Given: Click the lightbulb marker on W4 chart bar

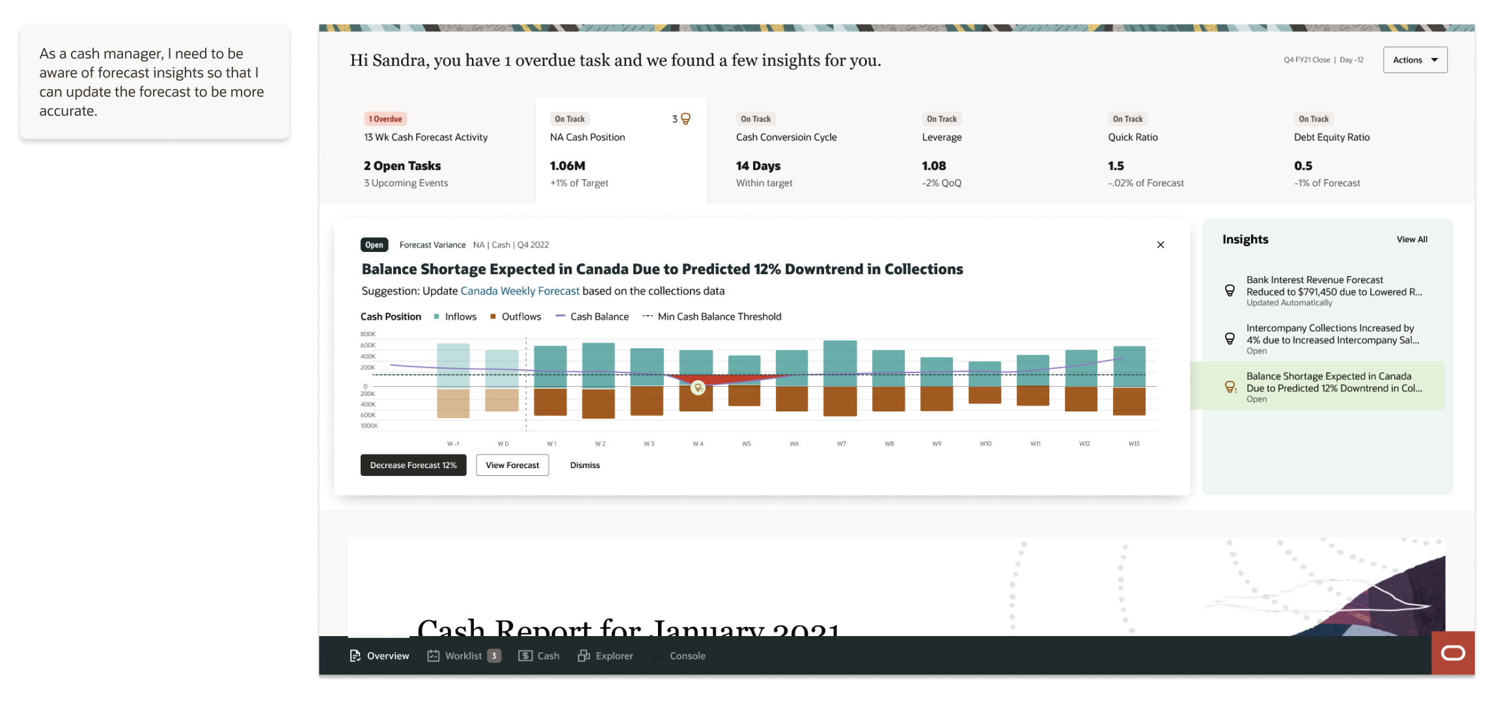Looking at the screenshot, I should point(698,388).
